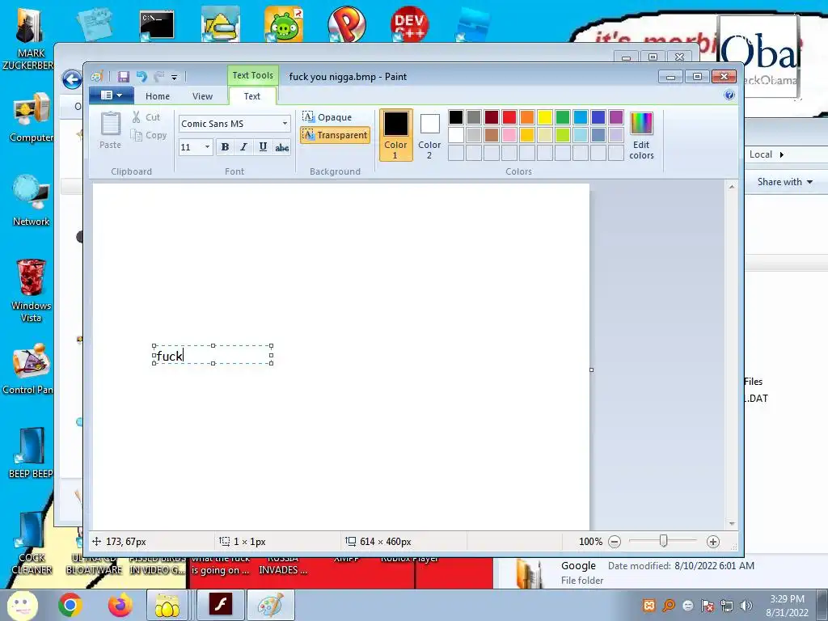Click the vertical scrollbar down arrow in Paint

732,524
